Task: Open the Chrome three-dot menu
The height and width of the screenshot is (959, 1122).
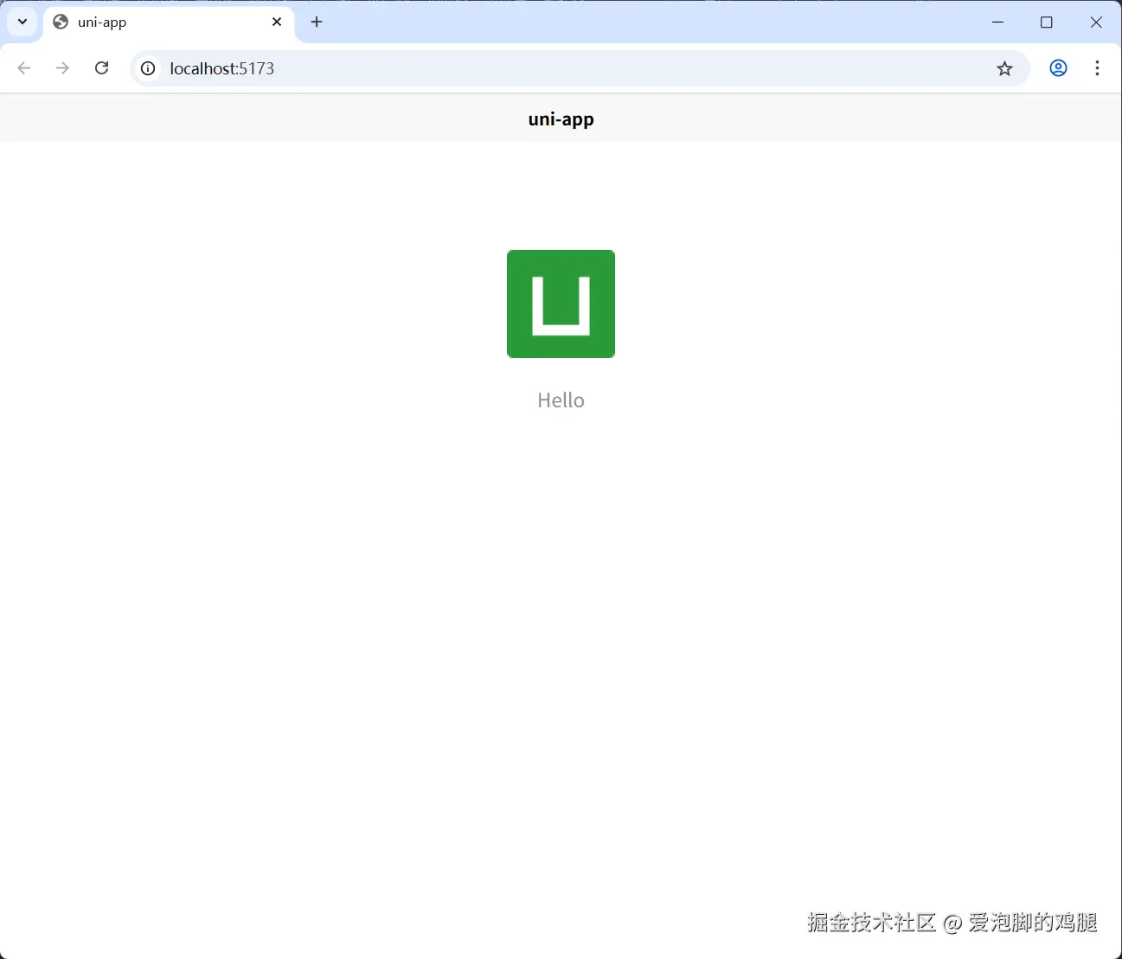Action: coord(1097,68)
